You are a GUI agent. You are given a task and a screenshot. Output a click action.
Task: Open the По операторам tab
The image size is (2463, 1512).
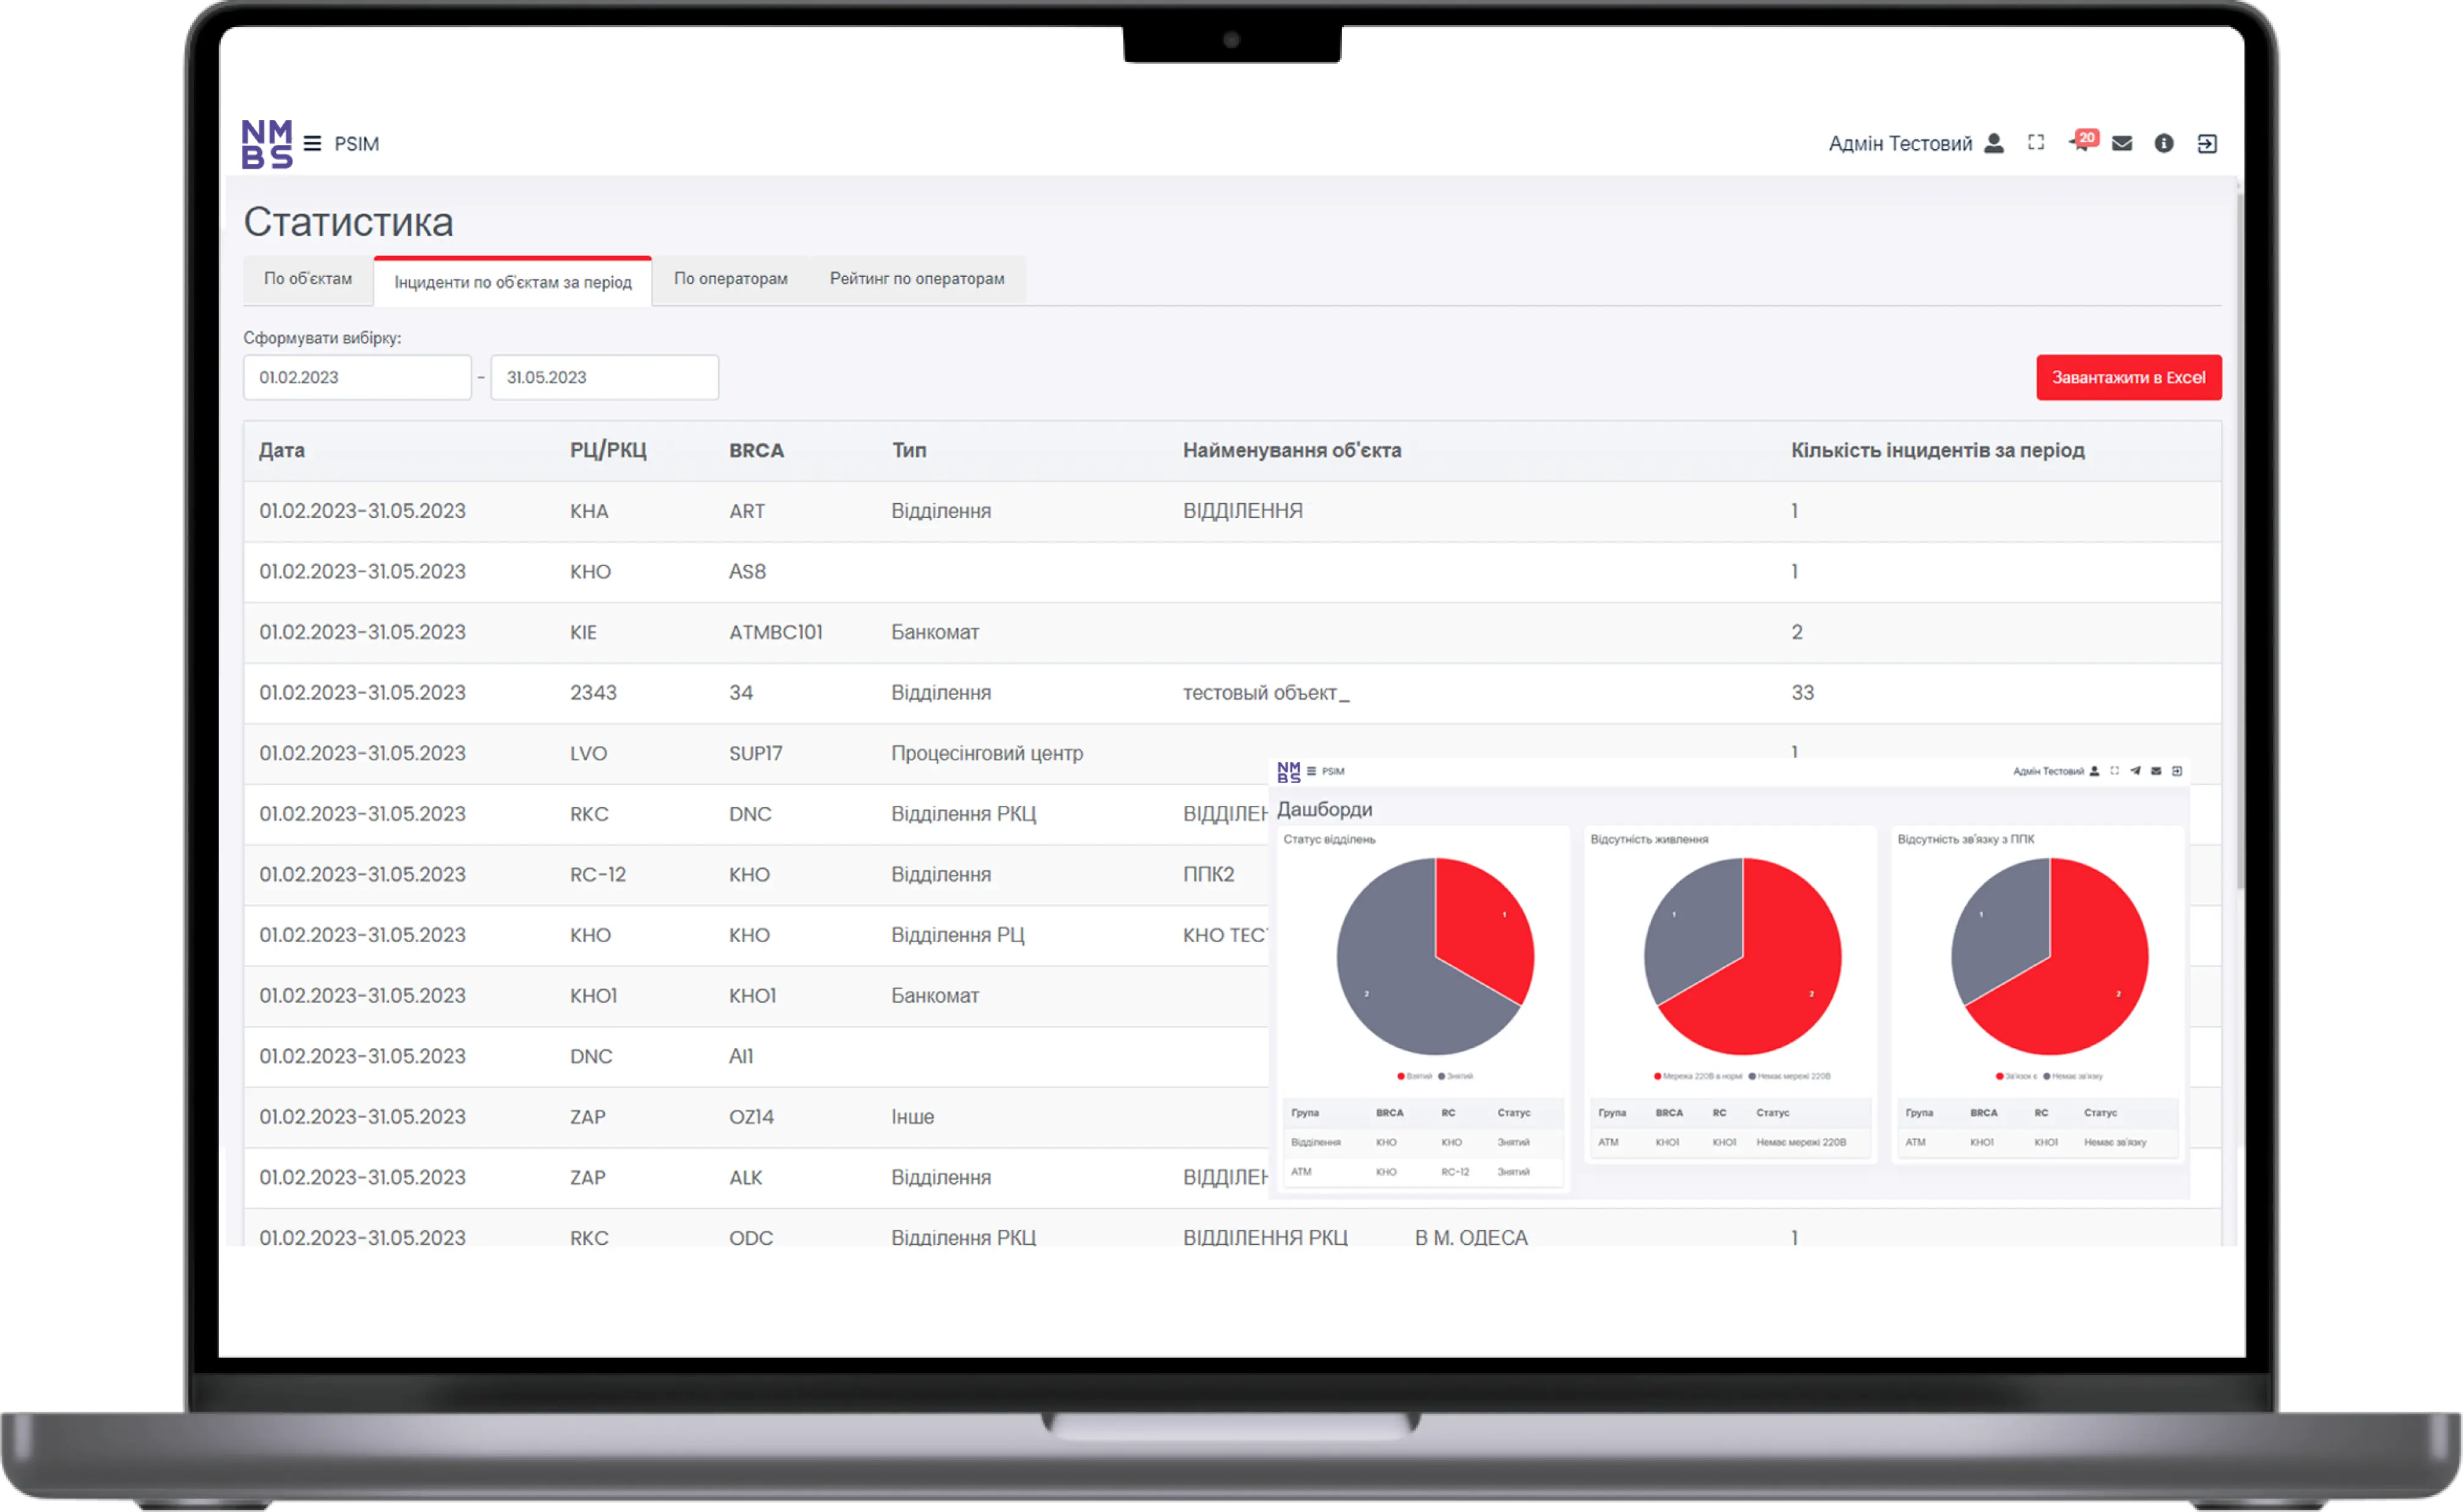click(730, 279)
